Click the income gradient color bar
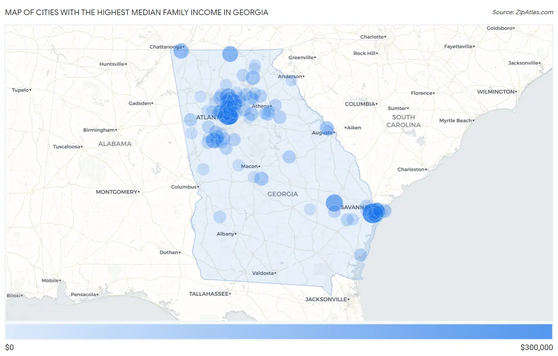This screenshot has width=558, height=356. tap(279, 332)
